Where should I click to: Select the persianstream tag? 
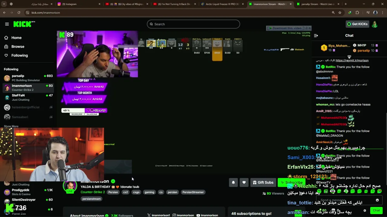91,199
